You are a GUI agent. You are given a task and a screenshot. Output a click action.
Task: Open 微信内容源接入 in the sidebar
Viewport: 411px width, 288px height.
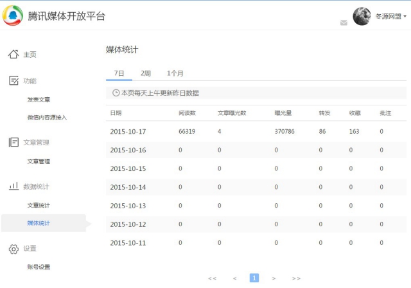click(47, 118)
